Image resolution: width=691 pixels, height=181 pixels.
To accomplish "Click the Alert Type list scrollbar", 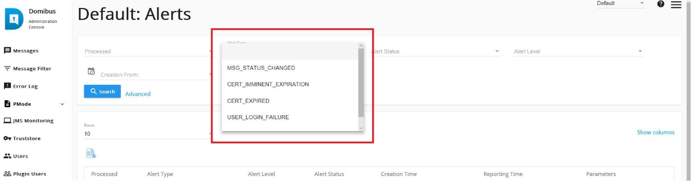I will tap(361, 83).
